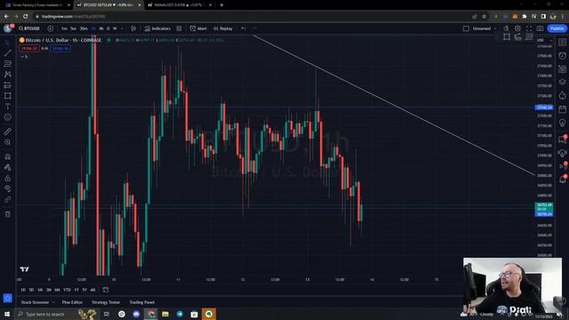Toggle magnet mode for drawings
569x320 pixels.
pyautogui.click(x=7, y=156)
